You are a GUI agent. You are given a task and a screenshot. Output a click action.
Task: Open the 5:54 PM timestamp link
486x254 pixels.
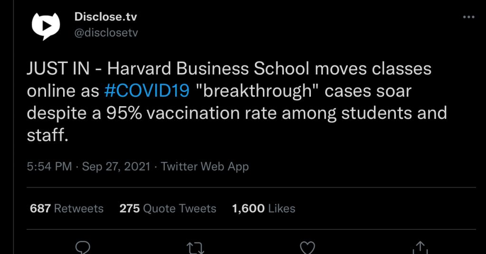[x=49, y=166]
